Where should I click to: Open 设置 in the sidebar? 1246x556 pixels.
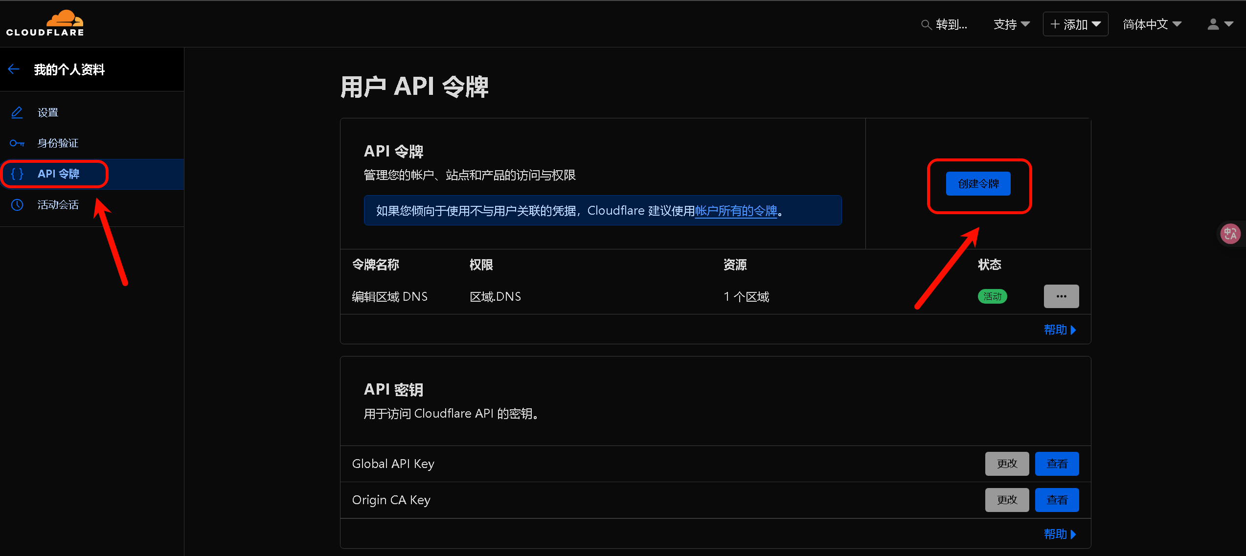(92, 112)
